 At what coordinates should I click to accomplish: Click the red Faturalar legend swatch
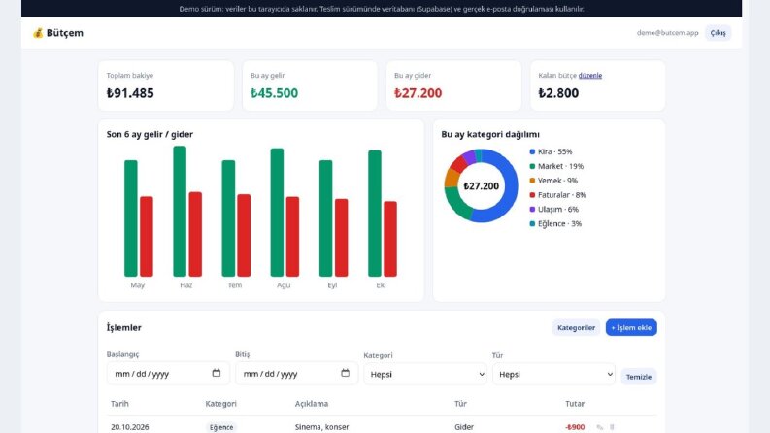[532, 195]
